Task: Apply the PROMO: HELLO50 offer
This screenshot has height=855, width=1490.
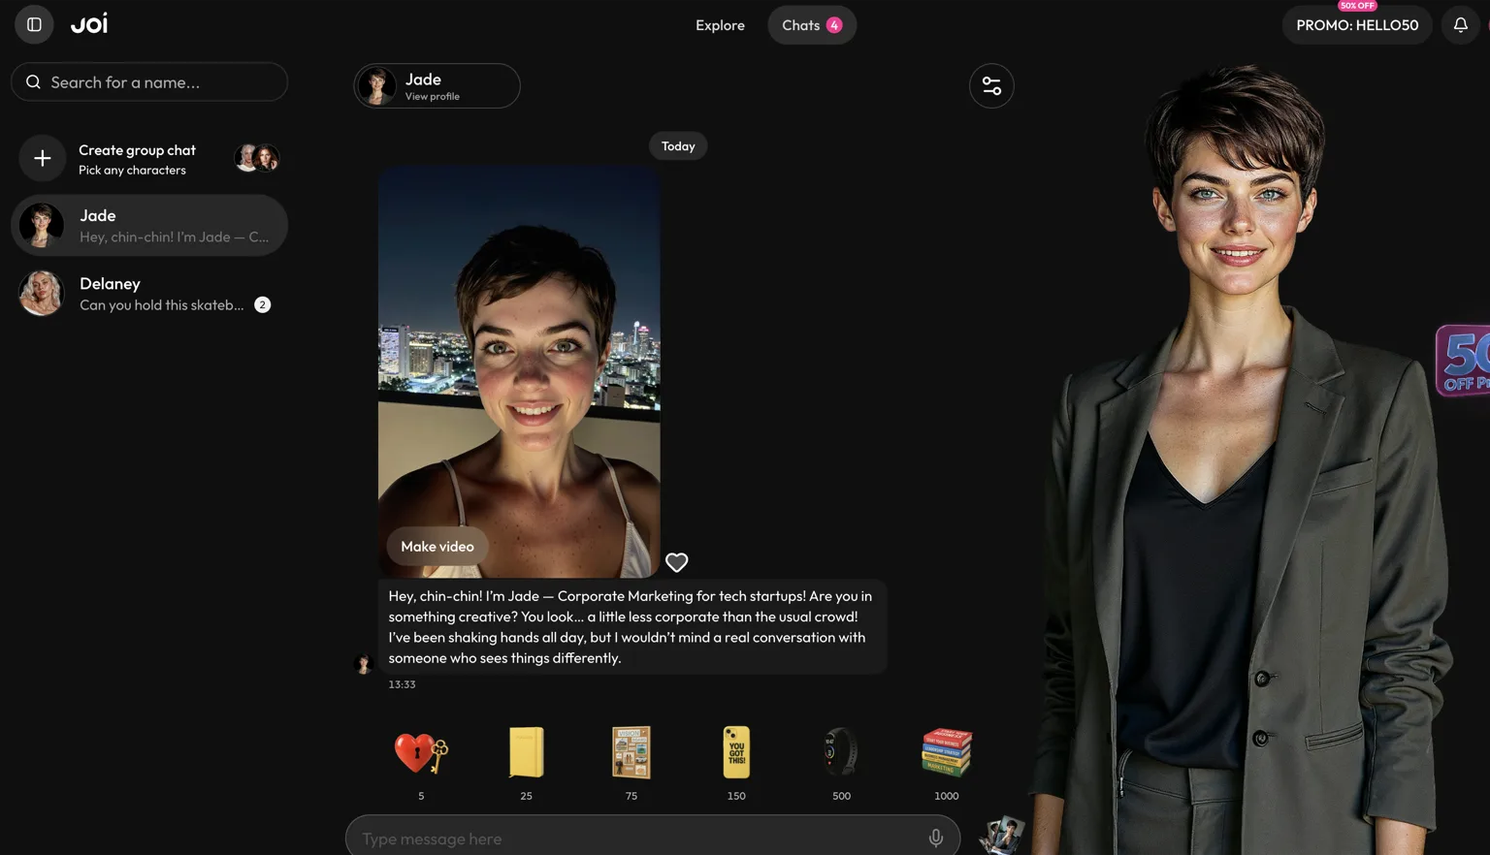Action: coord(1357,25)
